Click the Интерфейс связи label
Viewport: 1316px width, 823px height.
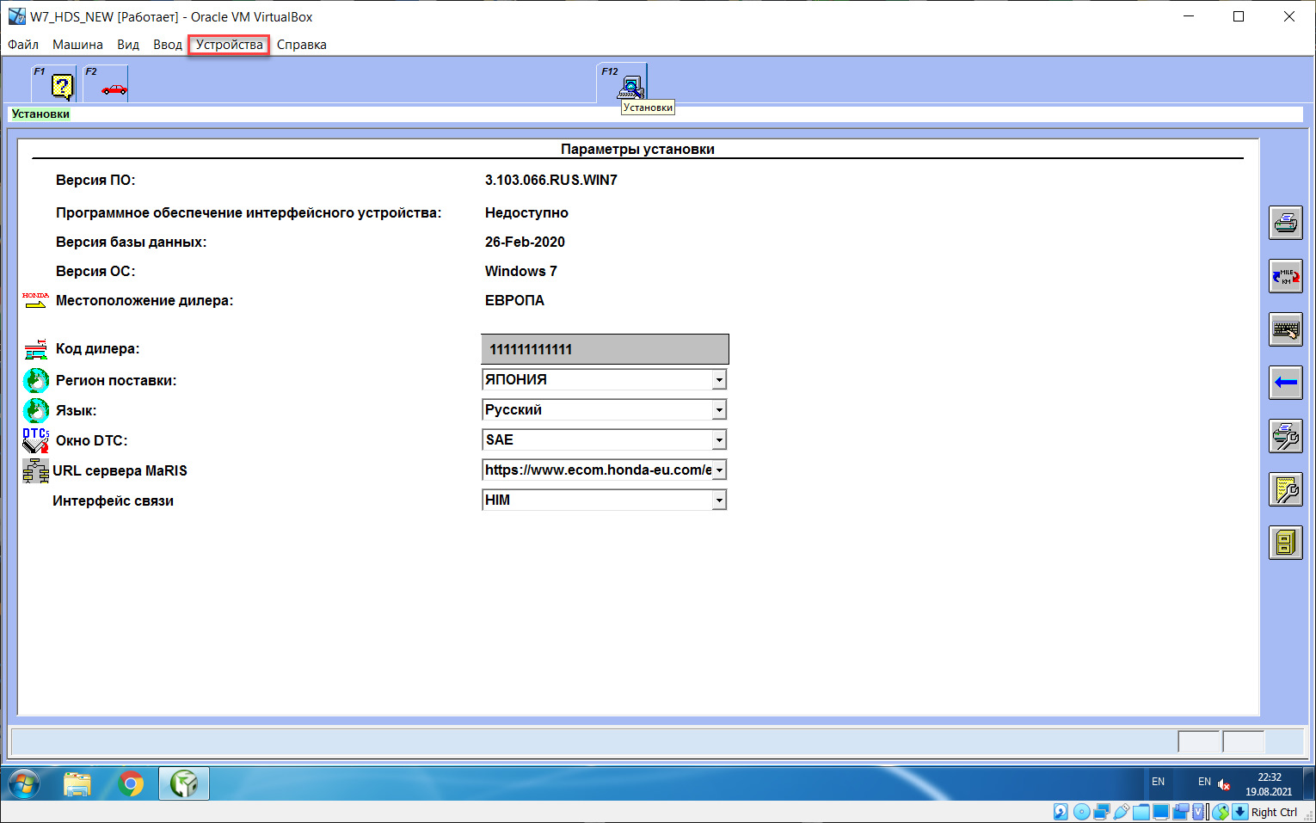pos(113,501)
